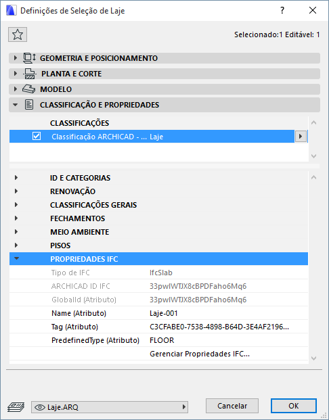Click the Geometria e Posicionamento panel icon
329x420 pixels.
point(30,58)
